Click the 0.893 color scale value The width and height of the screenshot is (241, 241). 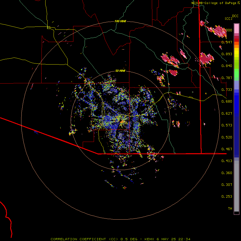(227, 54)
